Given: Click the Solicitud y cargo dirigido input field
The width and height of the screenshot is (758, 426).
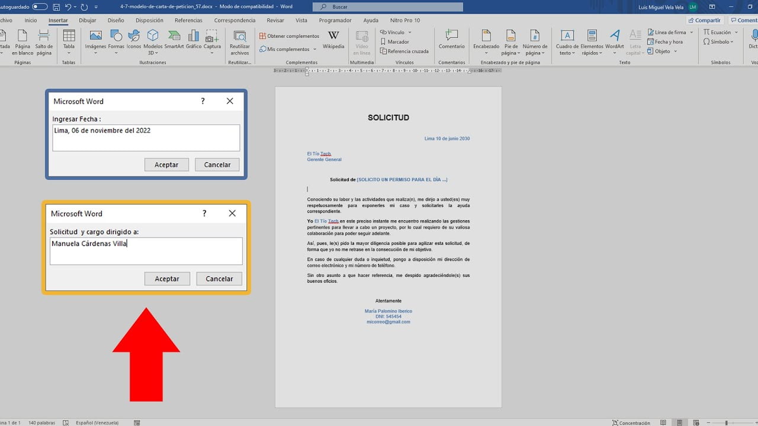Looking at the screenshot, I should pyautogui.click(x=146, y=251).
